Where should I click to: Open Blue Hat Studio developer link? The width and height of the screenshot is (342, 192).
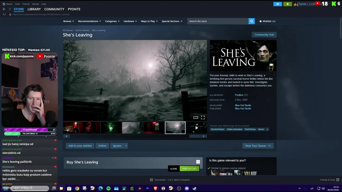243,105
